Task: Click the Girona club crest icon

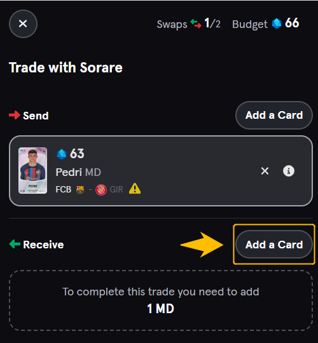Action: (101, 190)
